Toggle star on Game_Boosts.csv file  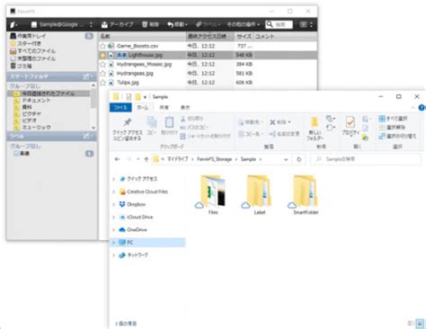tap(102, 46)
